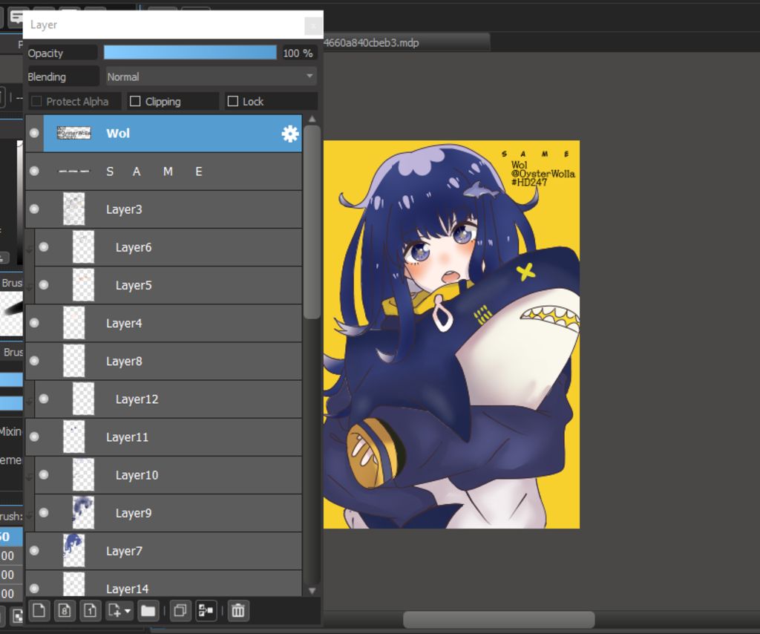Add a new color layer
The image size is (760, 634).
pyautogui.click(x=39, y=611)
